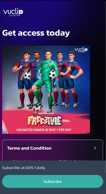Click the soccer ball under goalkeeper's arm
Screen dimensions: 106x194
pyautogui.click(x=53, y=74)
